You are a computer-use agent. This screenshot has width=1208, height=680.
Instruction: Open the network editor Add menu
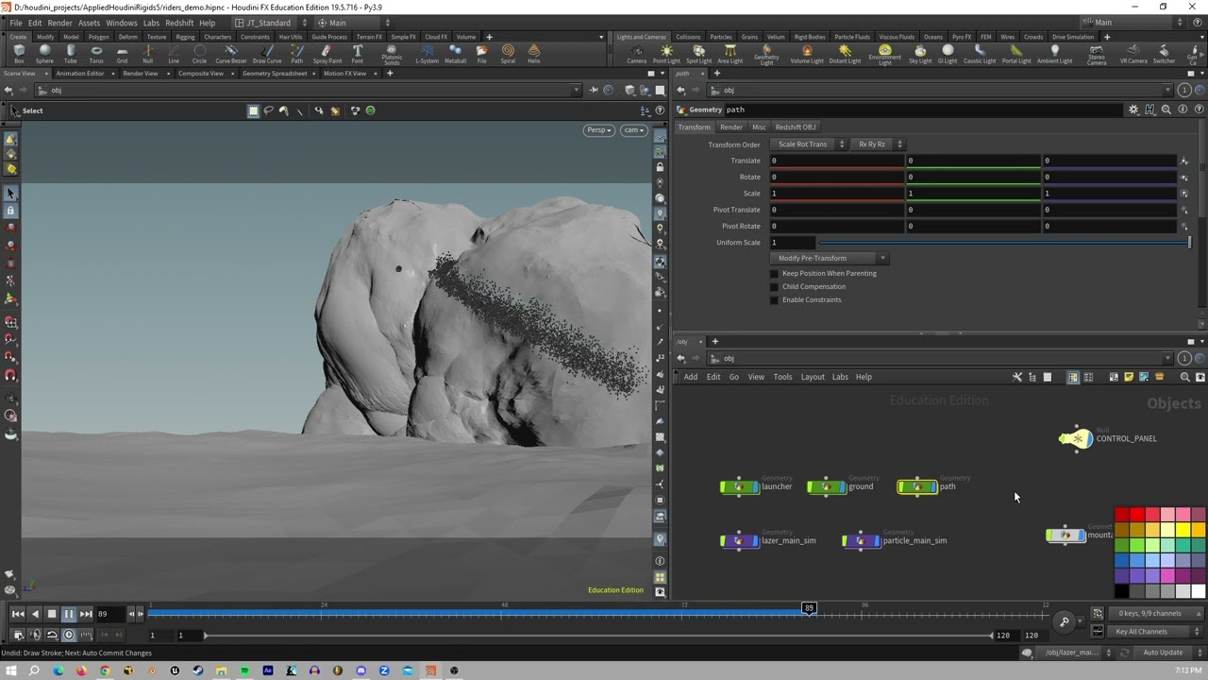(691, 377)
